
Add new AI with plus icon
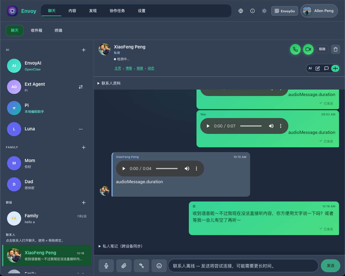[x=84, y=50]
